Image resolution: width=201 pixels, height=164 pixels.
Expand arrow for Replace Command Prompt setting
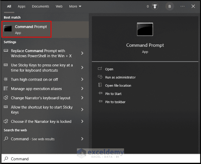click(x=82, y=53)
